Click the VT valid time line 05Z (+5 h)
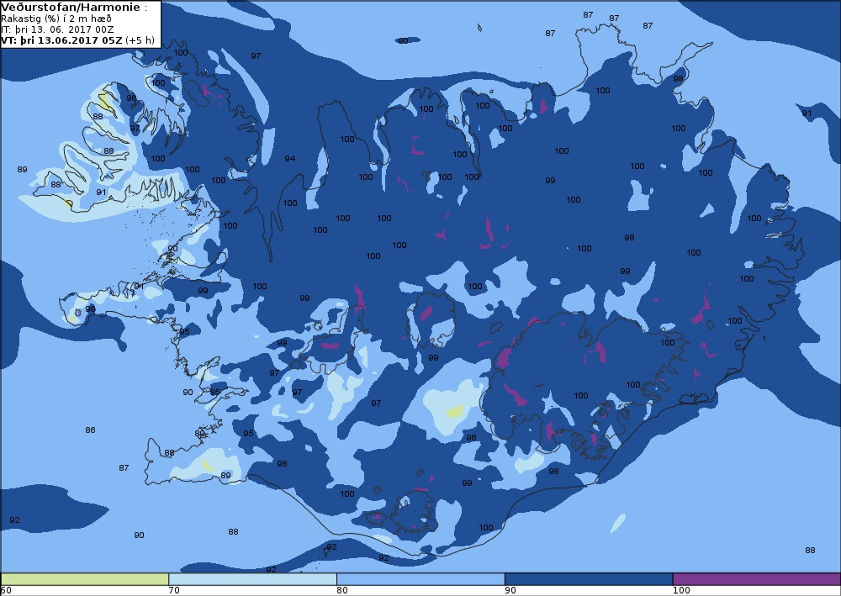 77,40
